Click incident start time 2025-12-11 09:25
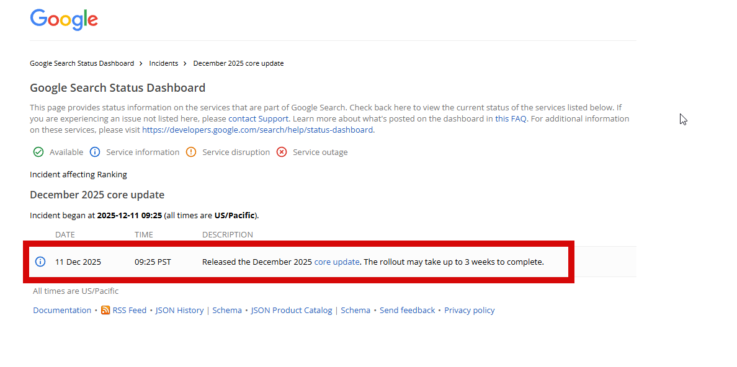This screenshot has width=737, height=367. coord(130,216)
